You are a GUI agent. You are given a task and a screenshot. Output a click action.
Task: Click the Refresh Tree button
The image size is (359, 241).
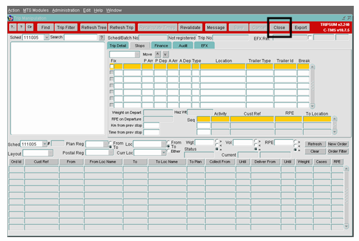[93, 27]
